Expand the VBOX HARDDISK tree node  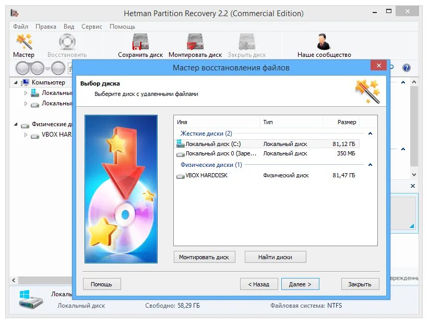[26, 135]
